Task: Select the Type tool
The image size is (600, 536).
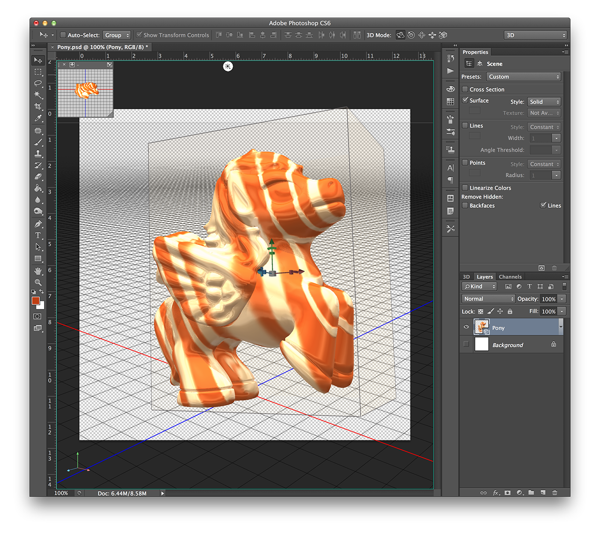Action: [38, 235]
